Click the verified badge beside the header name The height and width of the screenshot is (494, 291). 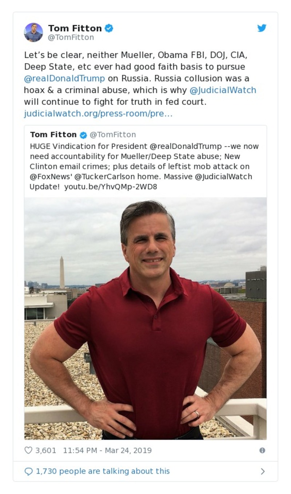109,28
